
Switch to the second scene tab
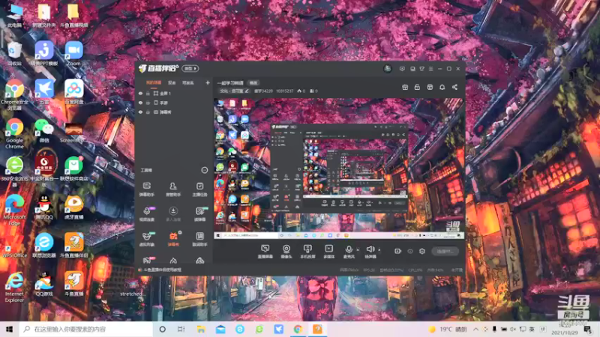pos(172,82)
